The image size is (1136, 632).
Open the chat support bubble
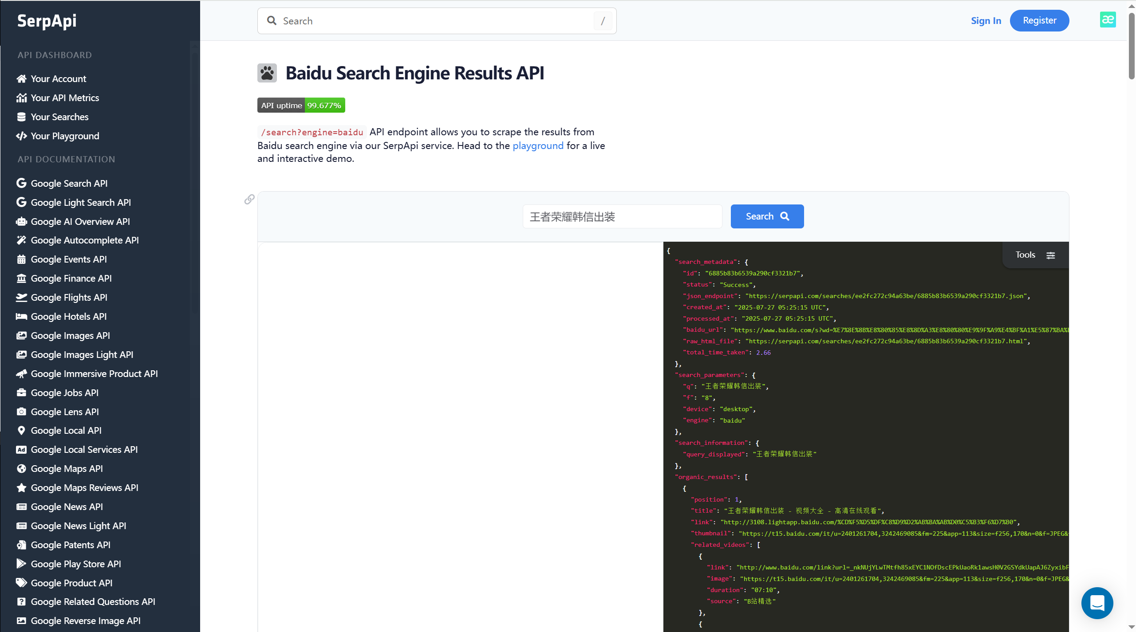tap(1097, 603)
